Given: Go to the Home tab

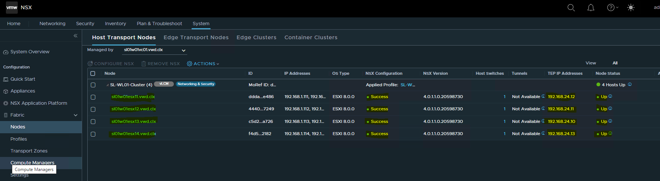Looking at the screenshot, I should pyautogui.click(x=14, y=23).
